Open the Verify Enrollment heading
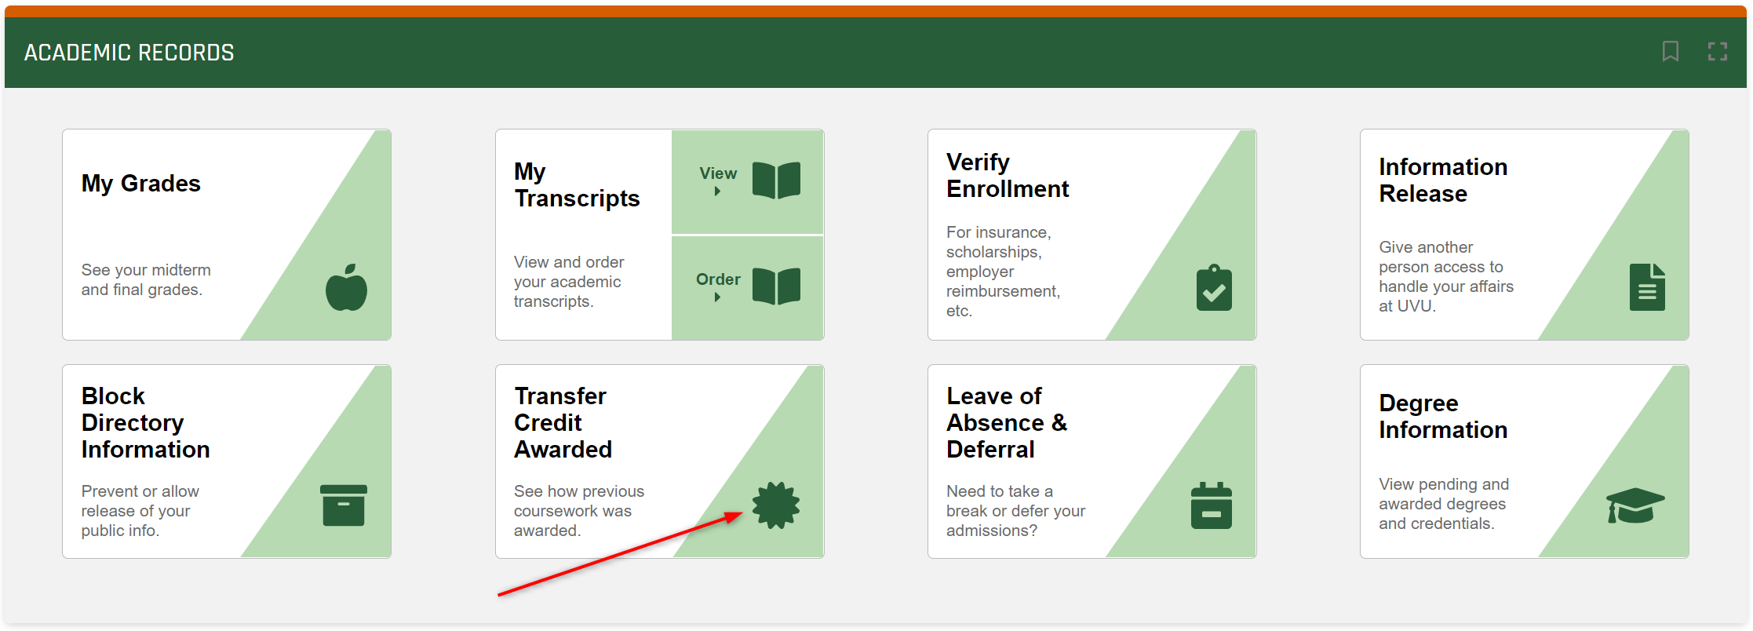The width and height of the screenshot is (1753, 631). click(x=1007, y=176)
